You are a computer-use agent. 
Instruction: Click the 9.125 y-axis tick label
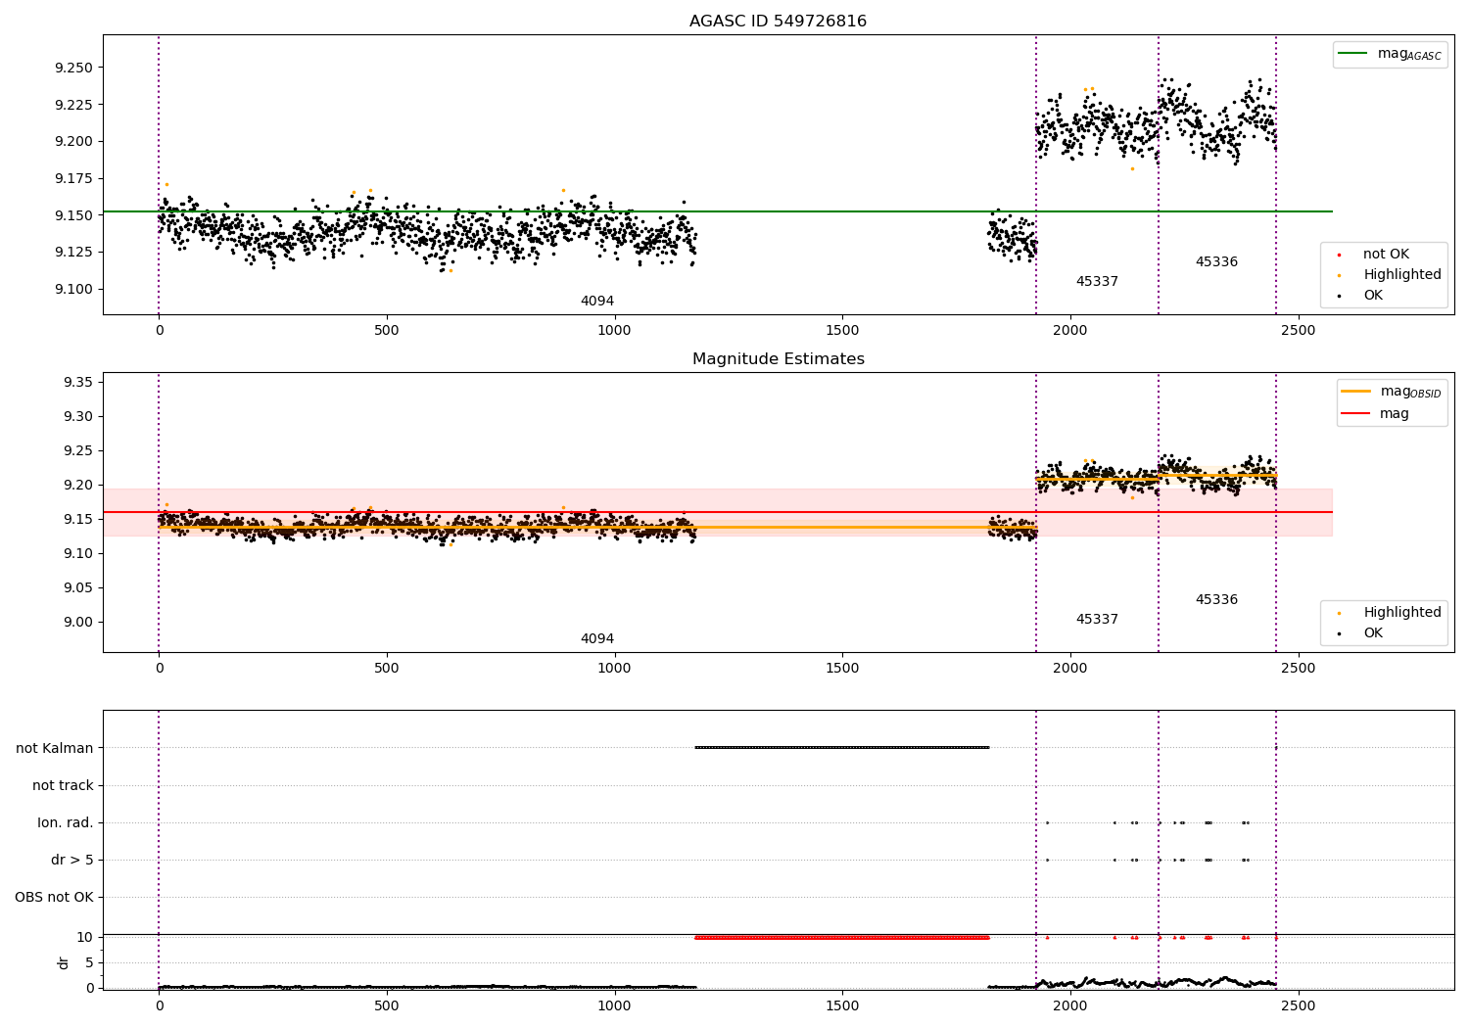(x=73, y=252)
